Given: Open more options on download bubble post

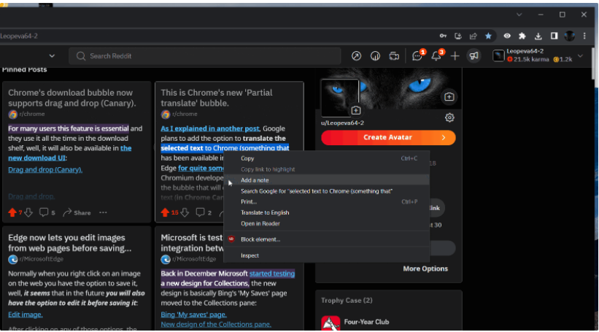Looking at the screenshot, I should click(103, 212).
